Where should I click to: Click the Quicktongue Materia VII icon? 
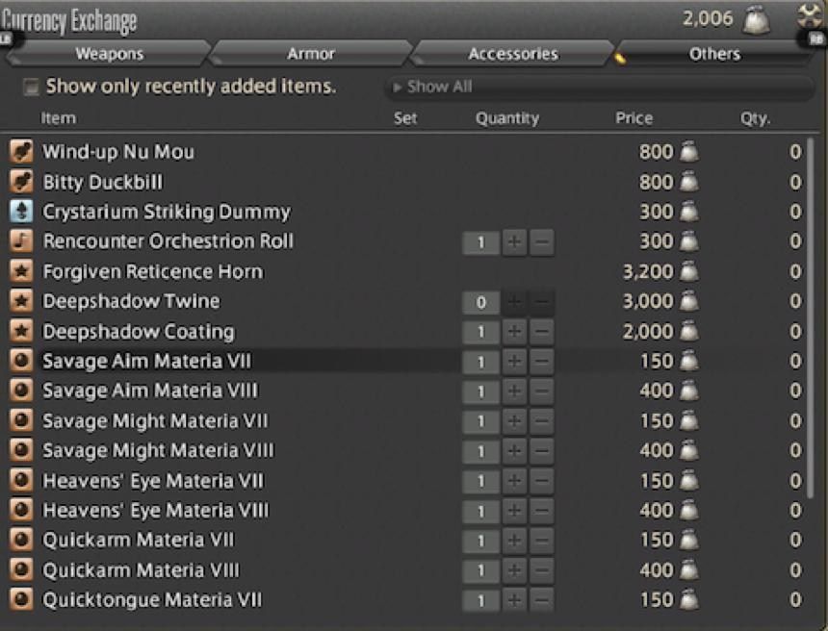click(21, 600)
